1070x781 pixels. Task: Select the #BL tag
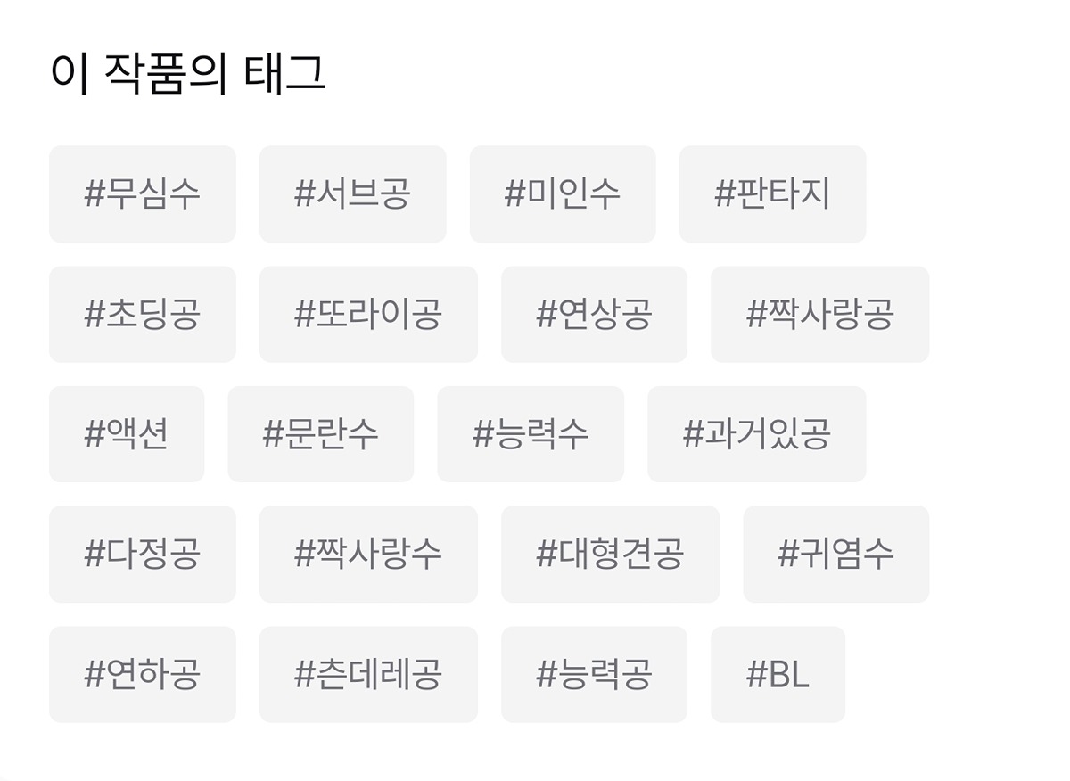coord(778,674)
